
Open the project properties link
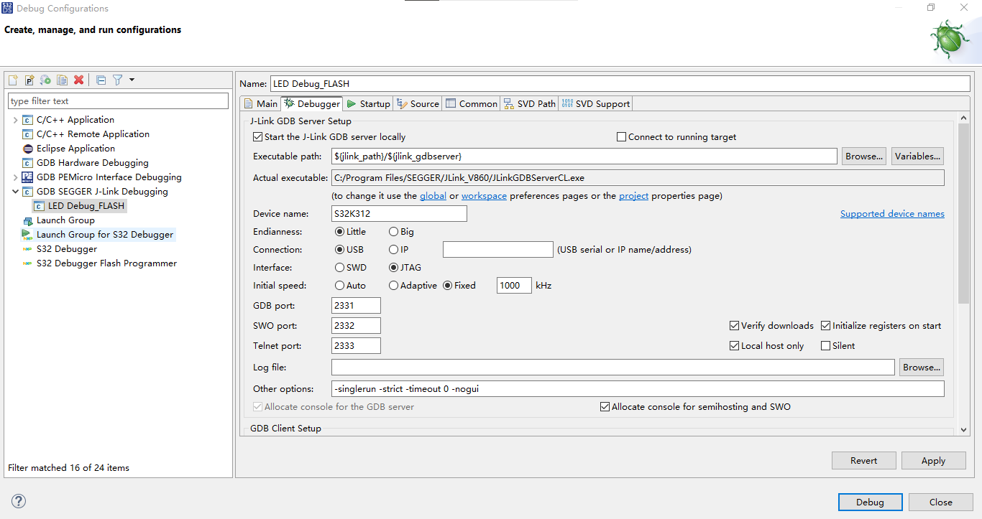click(x=633, y=196)
